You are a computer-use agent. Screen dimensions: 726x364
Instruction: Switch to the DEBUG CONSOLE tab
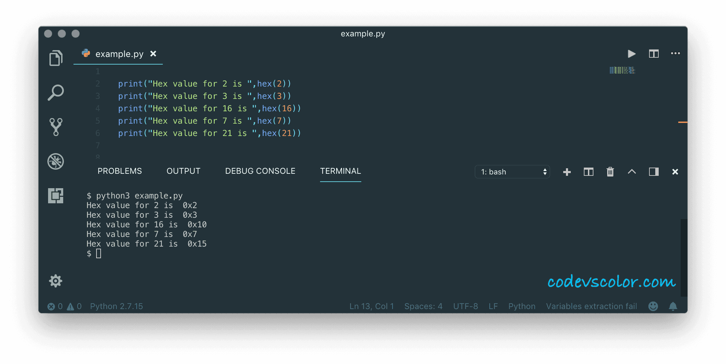(260, 171)
